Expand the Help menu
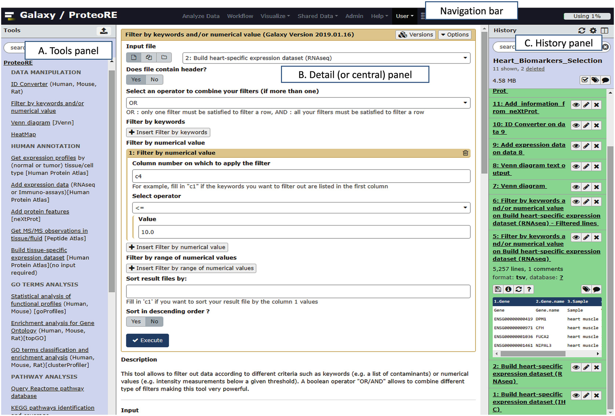This screenshot has height=416, width=615. click(379, 16)
